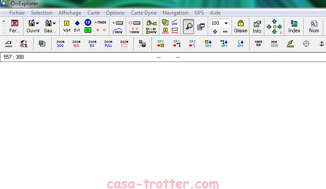Click the green C icon
Image resolution: width=326 pixels, height=189 pixels.
tap(88, 30)
